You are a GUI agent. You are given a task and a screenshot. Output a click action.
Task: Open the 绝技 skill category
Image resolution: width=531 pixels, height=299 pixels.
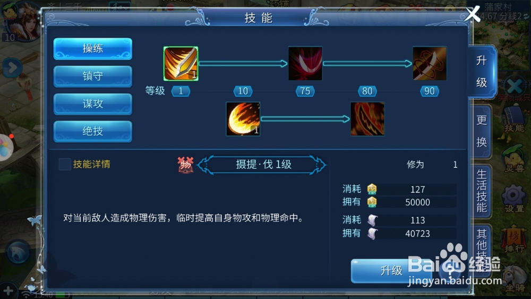(93, 131)
